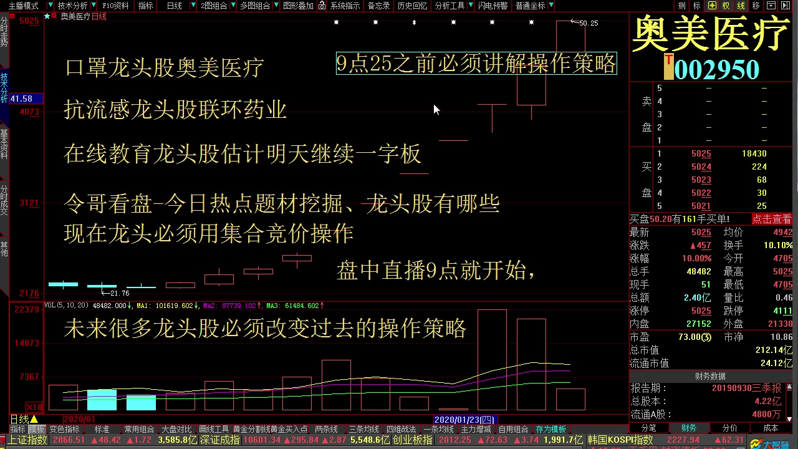Click the 移 move chart button
This screenshot has height=449, width=798.
[x=756, y=6]
